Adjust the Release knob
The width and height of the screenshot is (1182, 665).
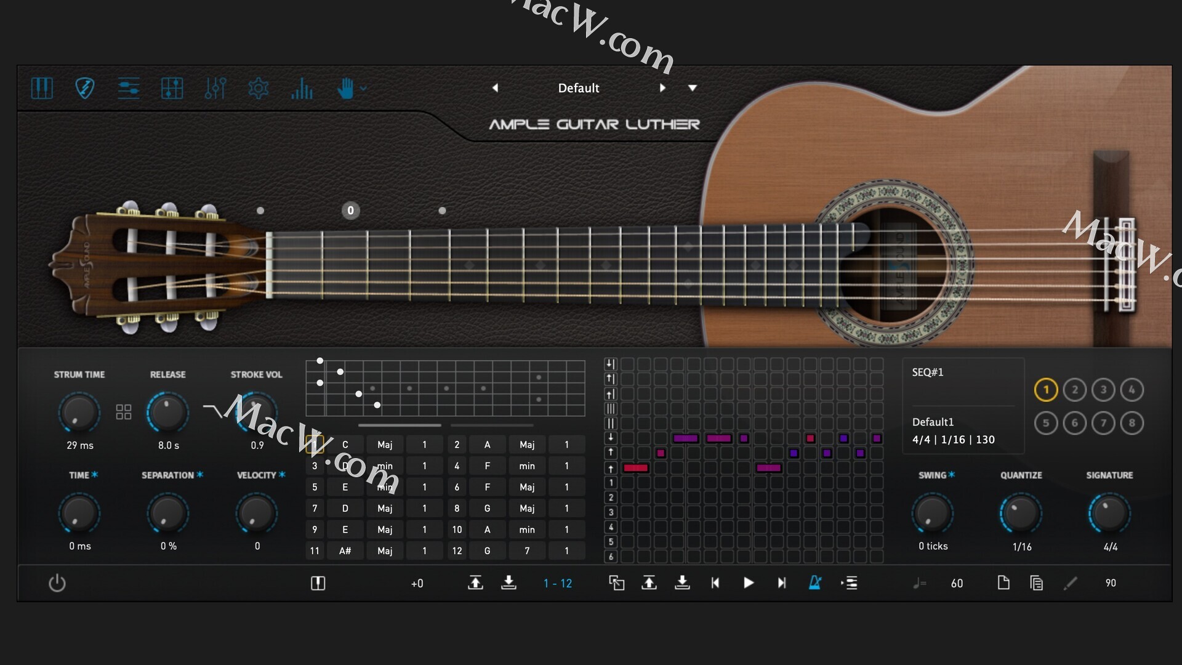(x=167, y=412)
